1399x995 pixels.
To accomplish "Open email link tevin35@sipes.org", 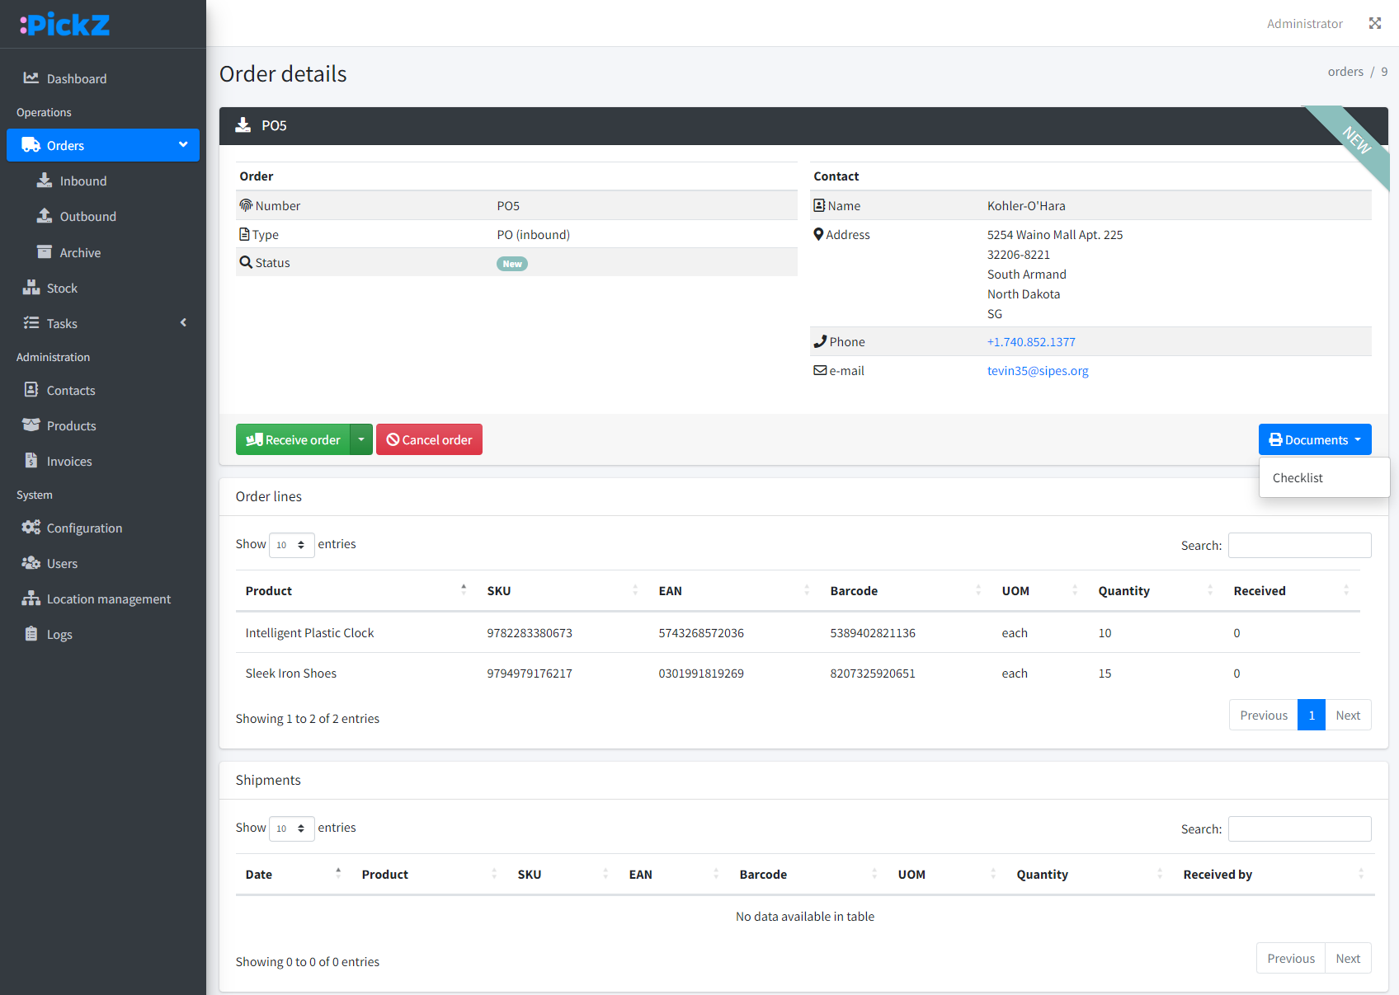I will click(1038, 370).
